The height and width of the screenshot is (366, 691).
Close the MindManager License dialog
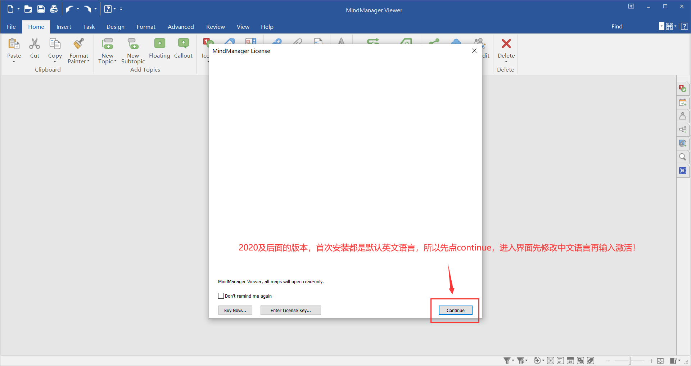pyautogui.click(x=474, y=51)
